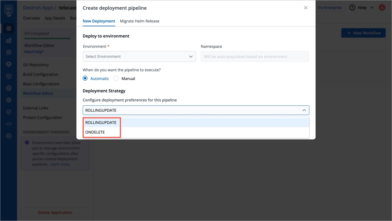Open the Select Environment dropdown
Image resolution: width=392 pixels, height=221 pixels.
click(x=139, y=56)
